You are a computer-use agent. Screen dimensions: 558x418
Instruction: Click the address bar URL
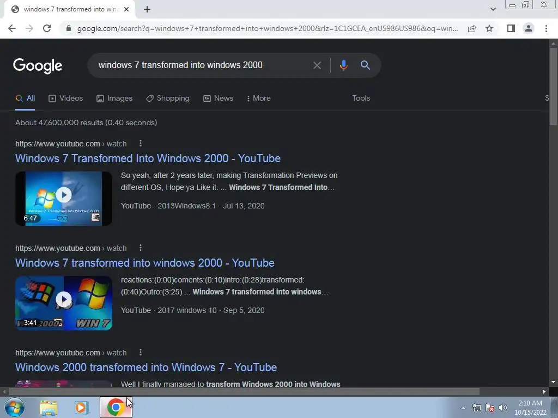click(268, 28)
